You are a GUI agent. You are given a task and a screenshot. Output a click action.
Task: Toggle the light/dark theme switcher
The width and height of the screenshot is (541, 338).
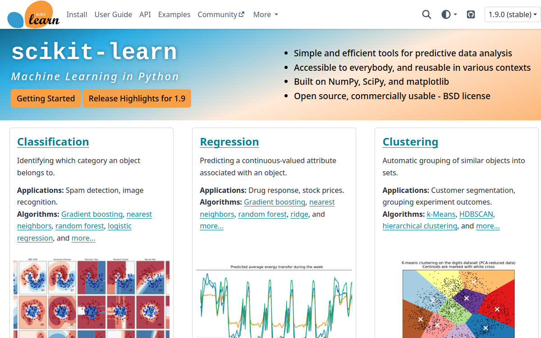(449, 14)
